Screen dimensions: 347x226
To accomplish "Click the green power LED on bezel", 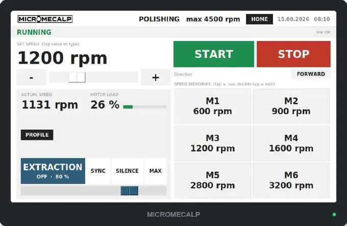I will click(334, 214).
